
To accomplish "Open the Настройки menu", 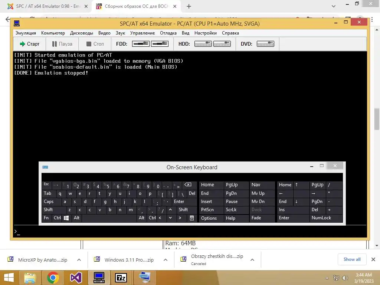I will click(x=206, y=33).
